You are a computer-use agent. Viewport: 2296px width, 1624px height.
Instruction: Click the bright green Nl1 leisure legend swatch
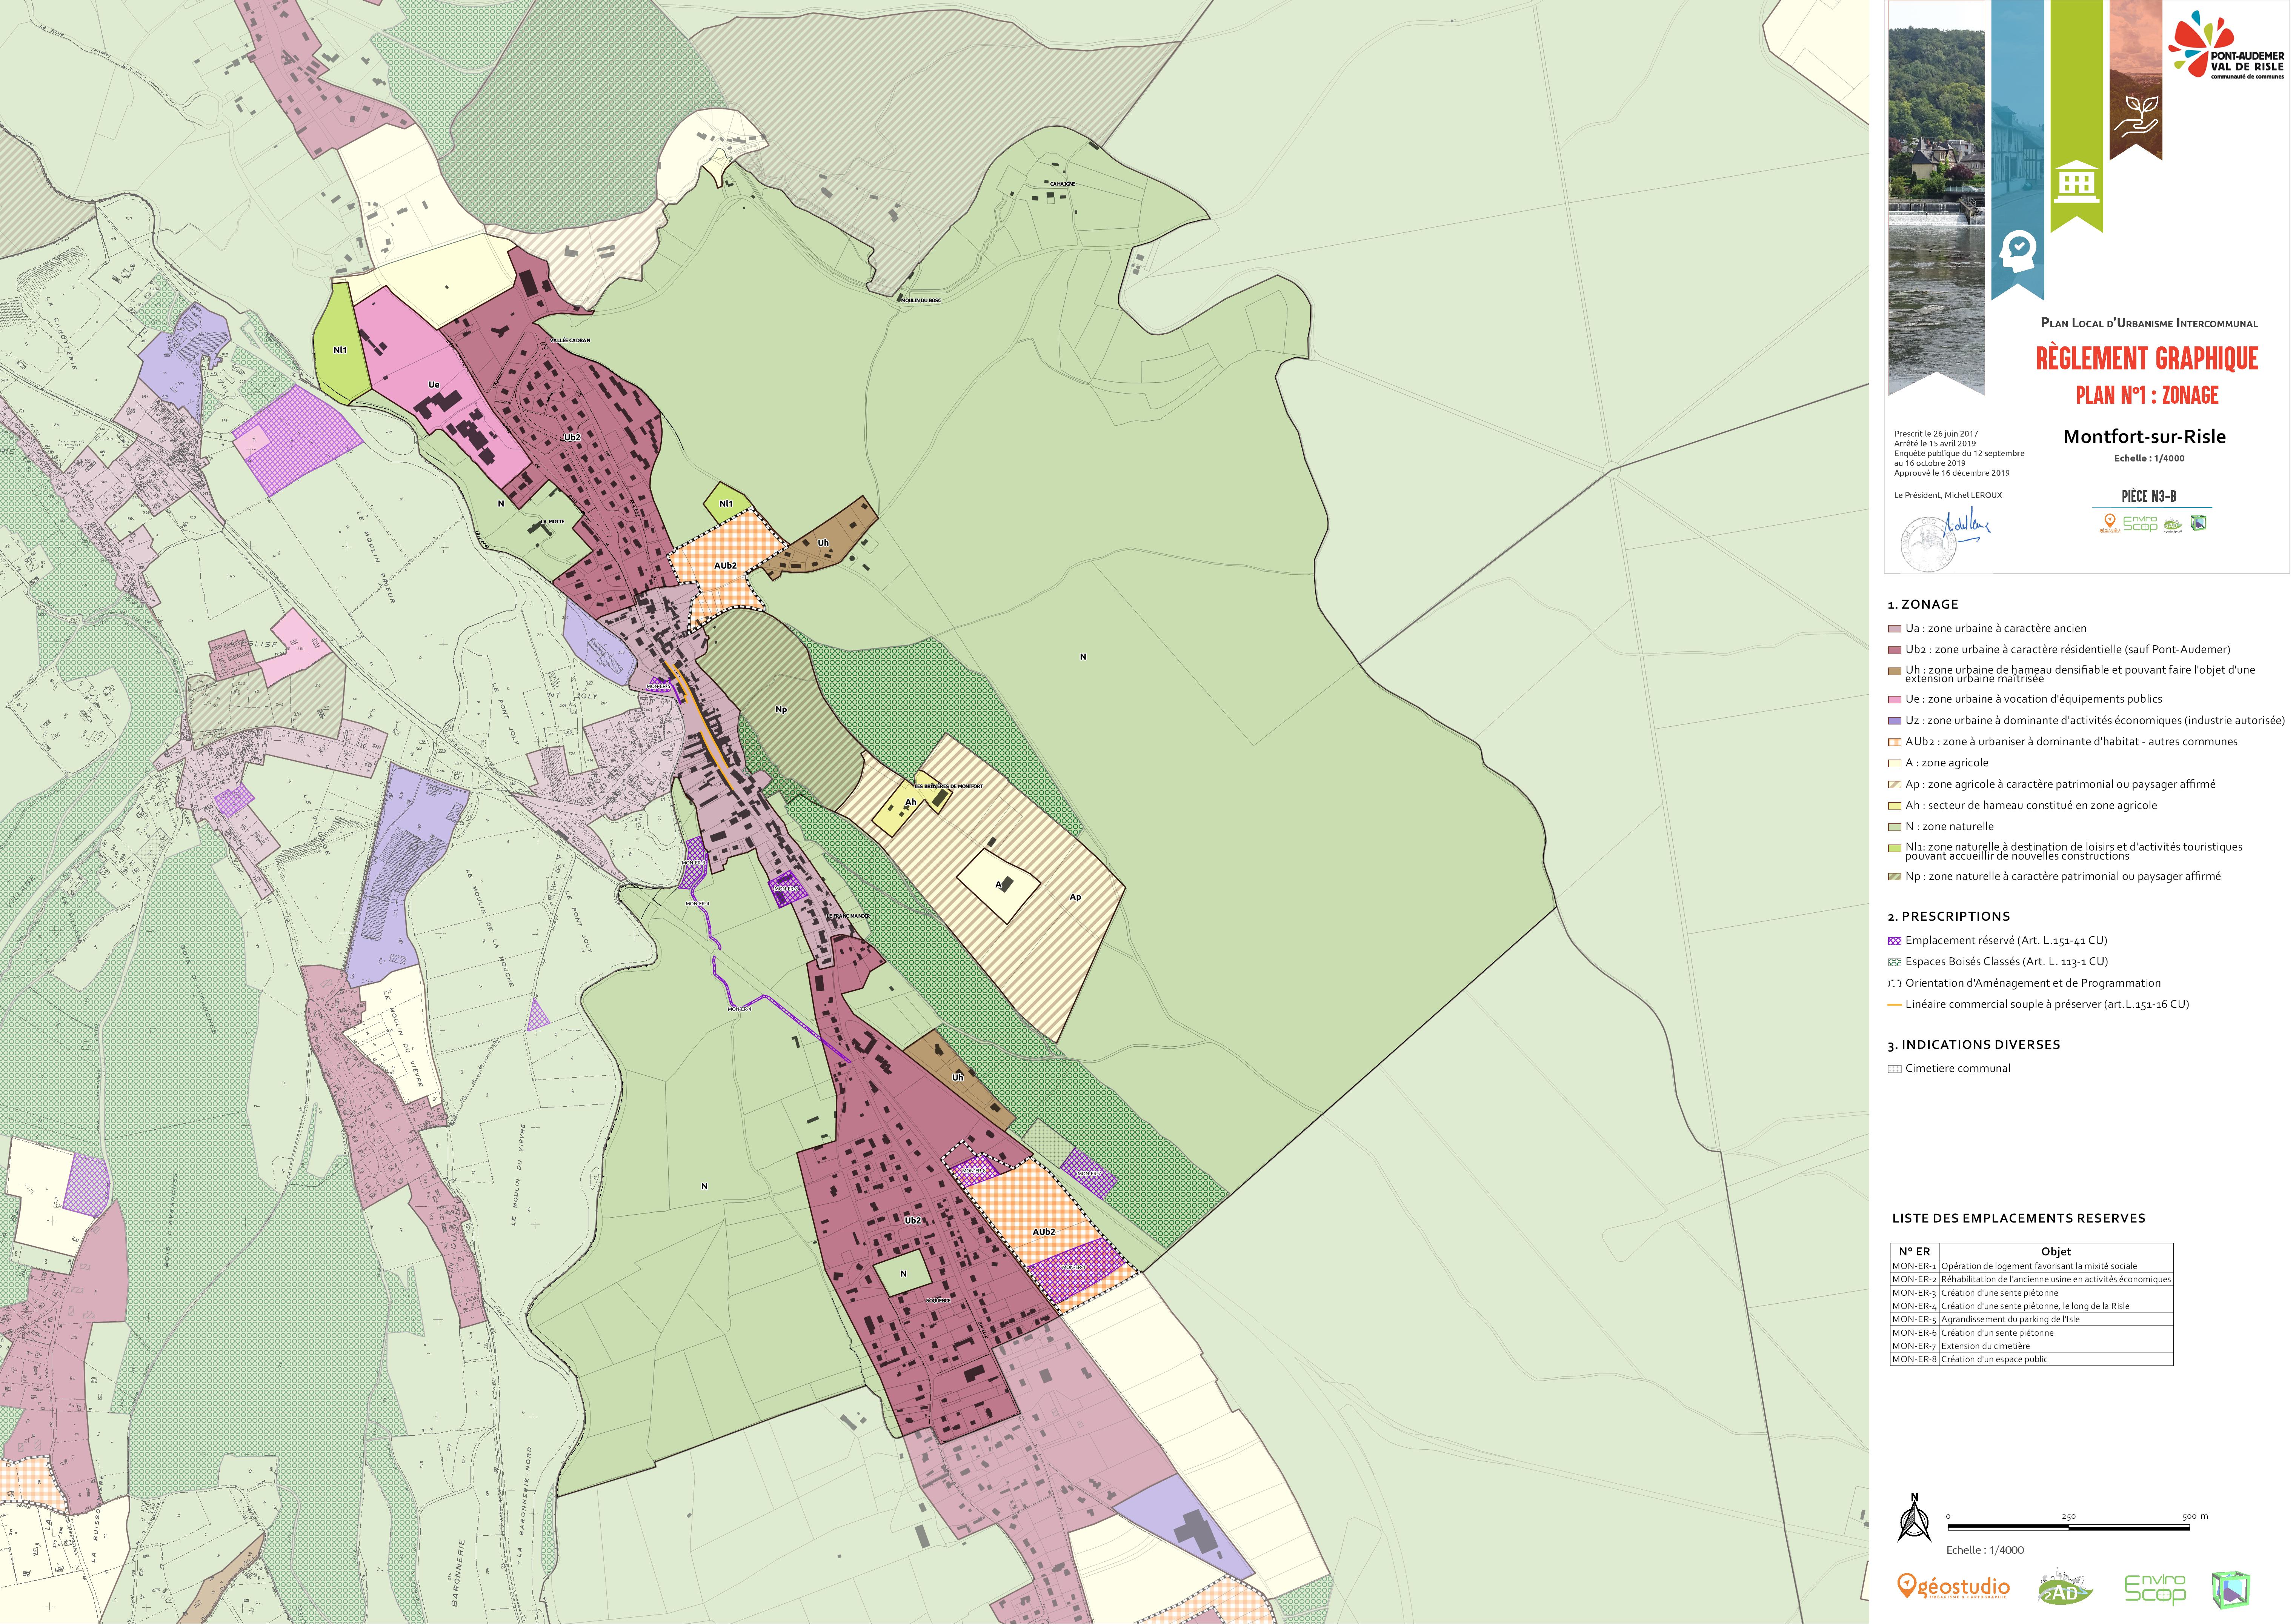[x=1894, y=848]
